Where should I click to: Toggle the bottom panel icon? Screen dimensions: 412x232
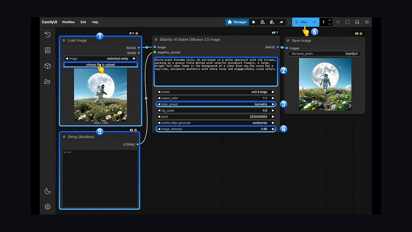tap(357, 22)
